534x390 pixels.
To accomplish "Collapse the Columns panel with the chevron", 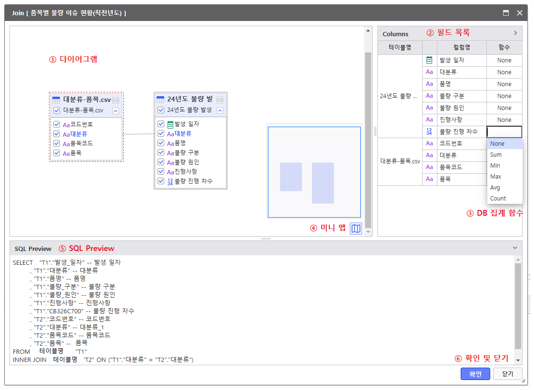I will tap(515, 33).
